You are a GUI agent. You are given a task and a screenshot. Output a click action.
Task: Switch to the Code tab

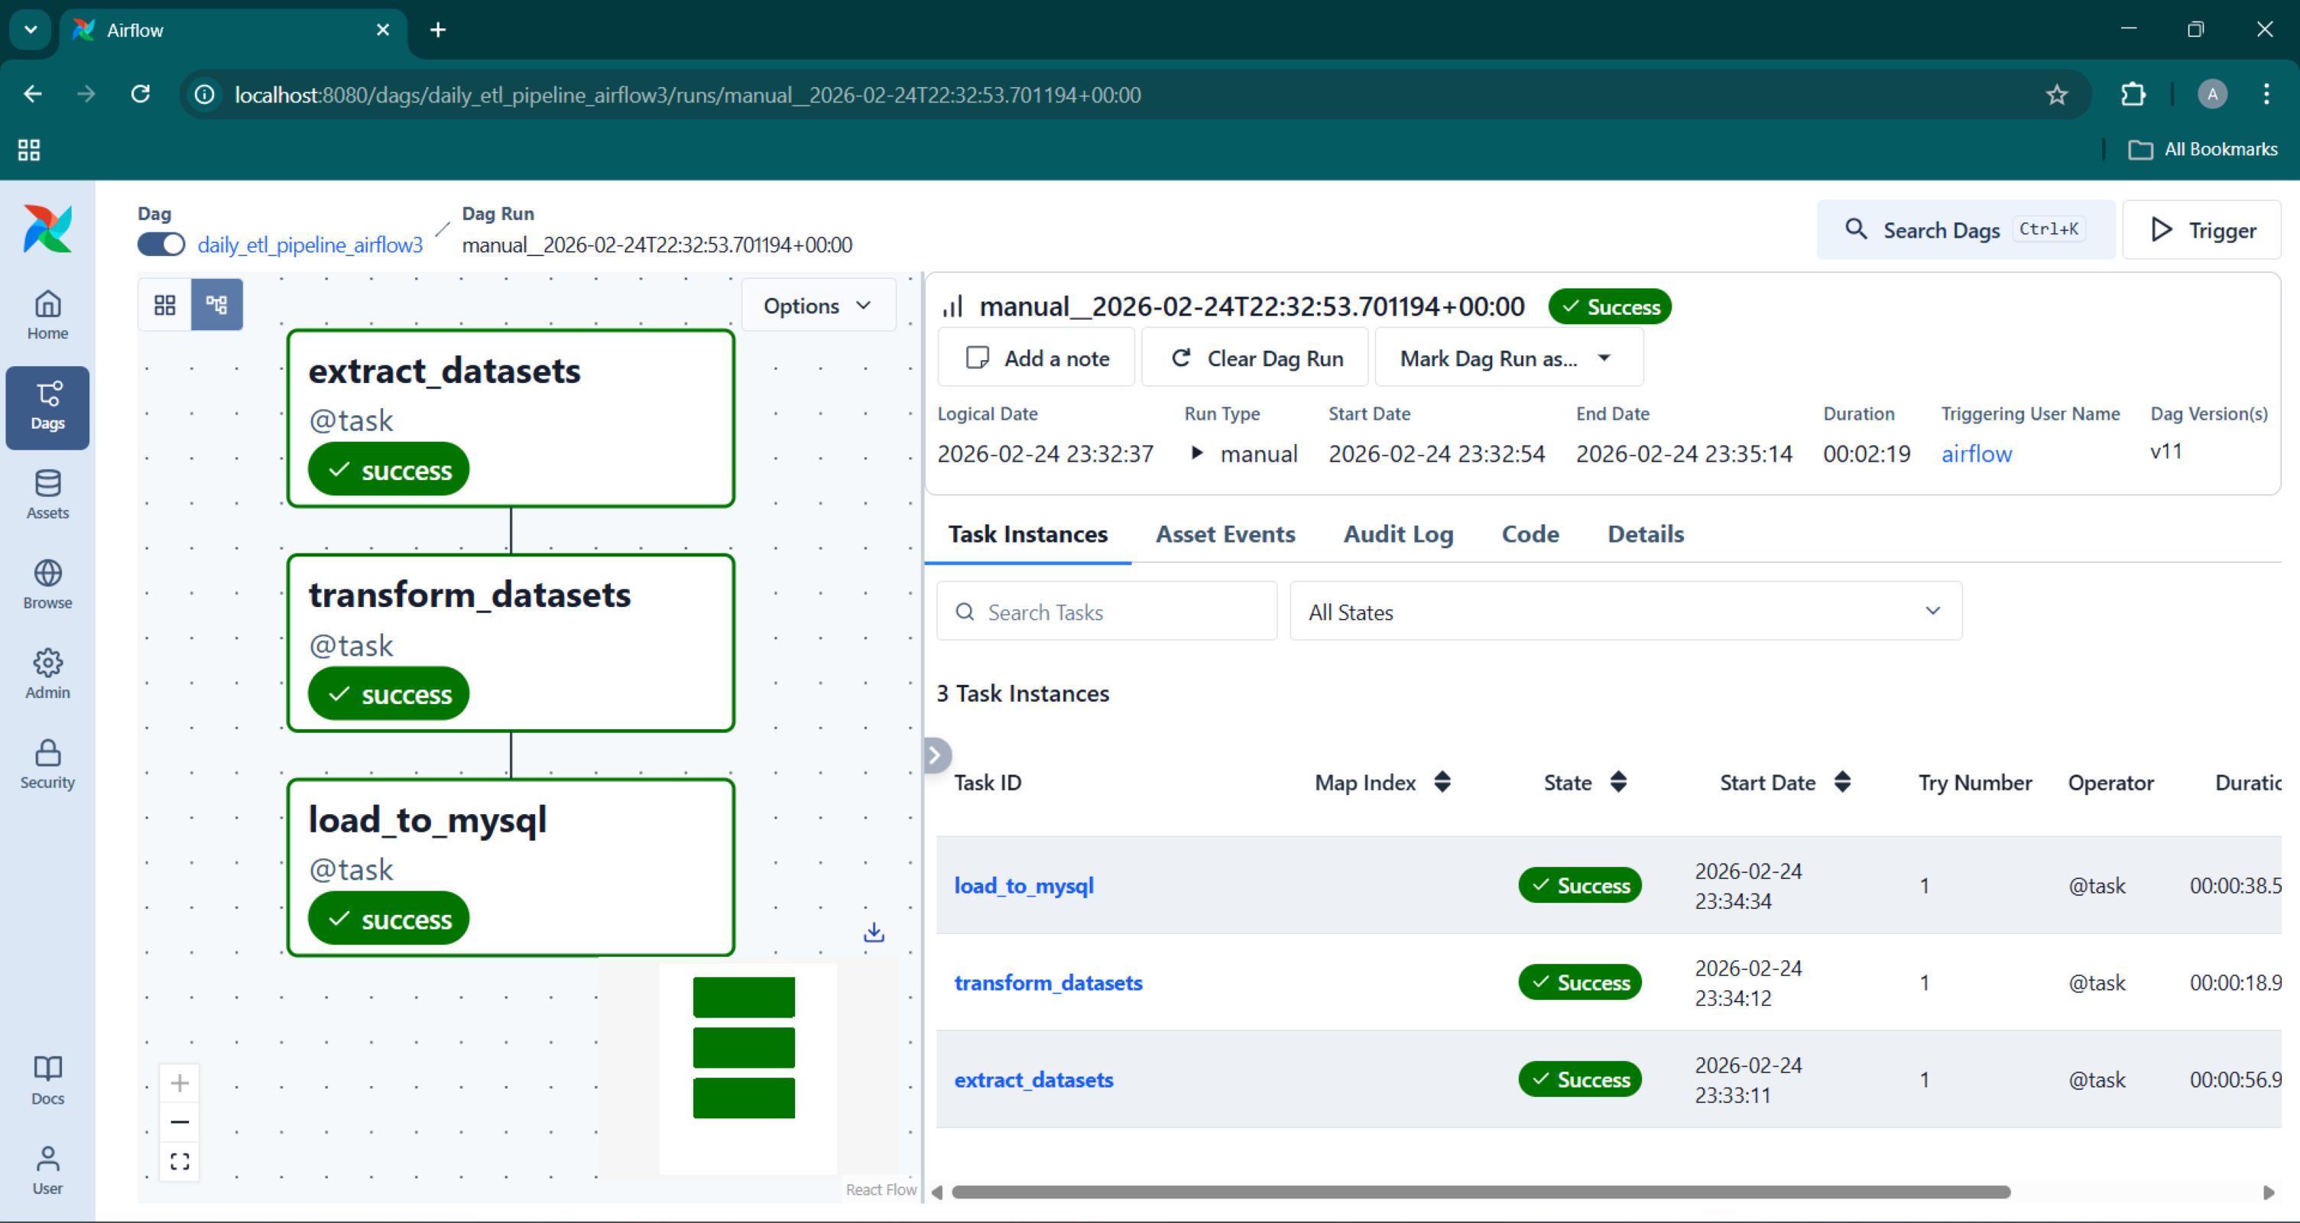[1530, 534]
